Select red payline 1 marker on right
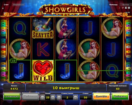The image size is (132, 105). [x=129, y=49]
